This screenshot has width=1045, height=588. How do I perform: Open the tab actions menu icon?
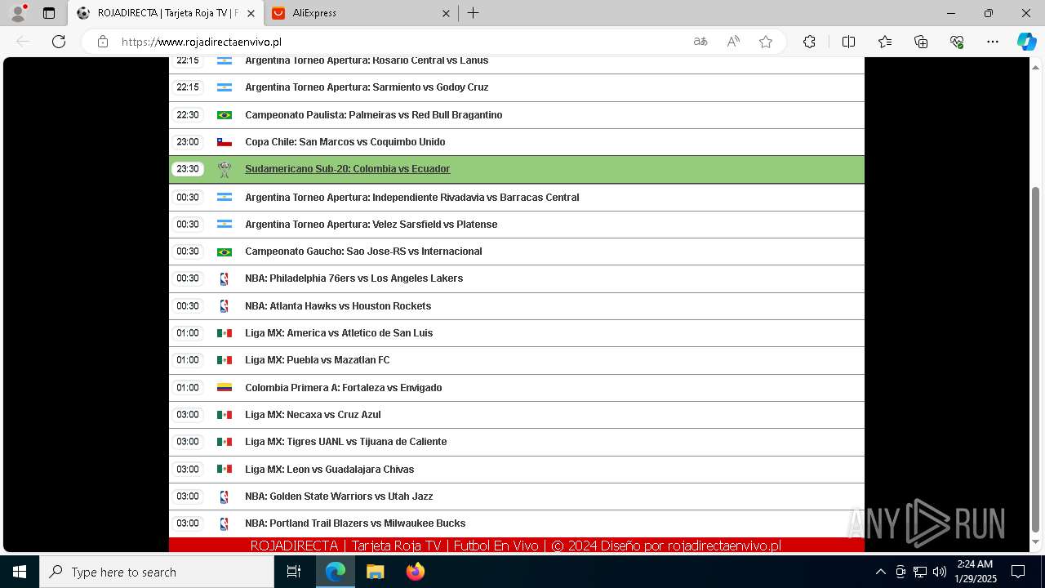(x=49, y=13)
